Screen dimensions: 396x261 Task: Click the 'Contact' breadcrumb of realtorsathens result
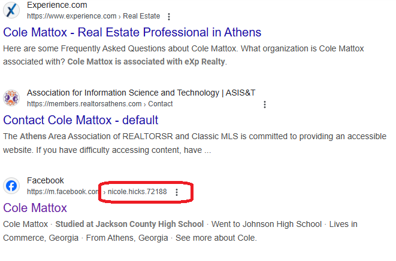tap(161, 104)
